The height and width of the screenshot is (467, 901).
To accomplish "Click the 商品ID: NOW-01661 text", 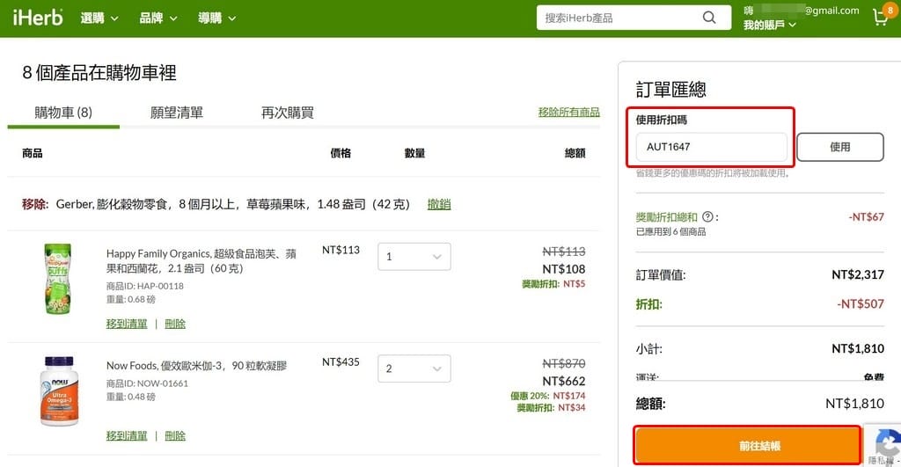I will (147, 383).
